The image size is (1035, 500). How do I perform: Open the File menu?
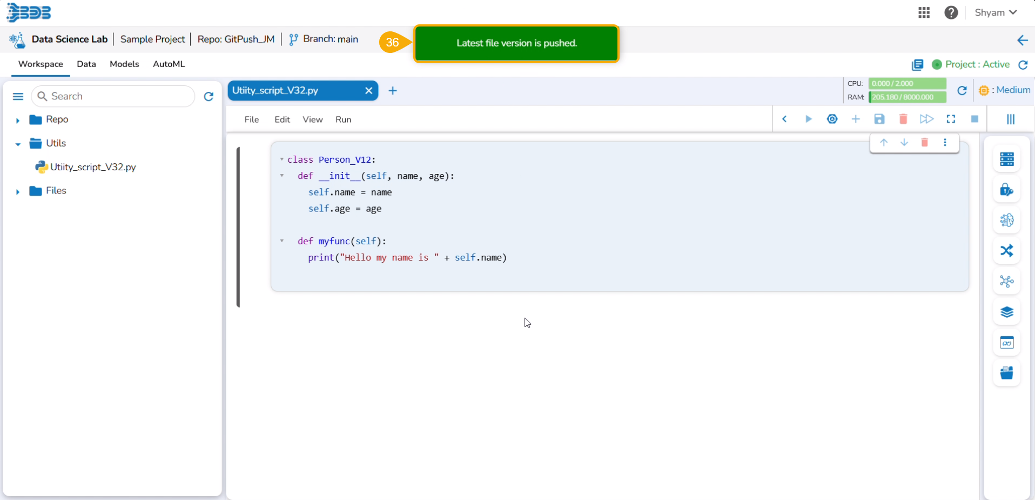[251, 119]
